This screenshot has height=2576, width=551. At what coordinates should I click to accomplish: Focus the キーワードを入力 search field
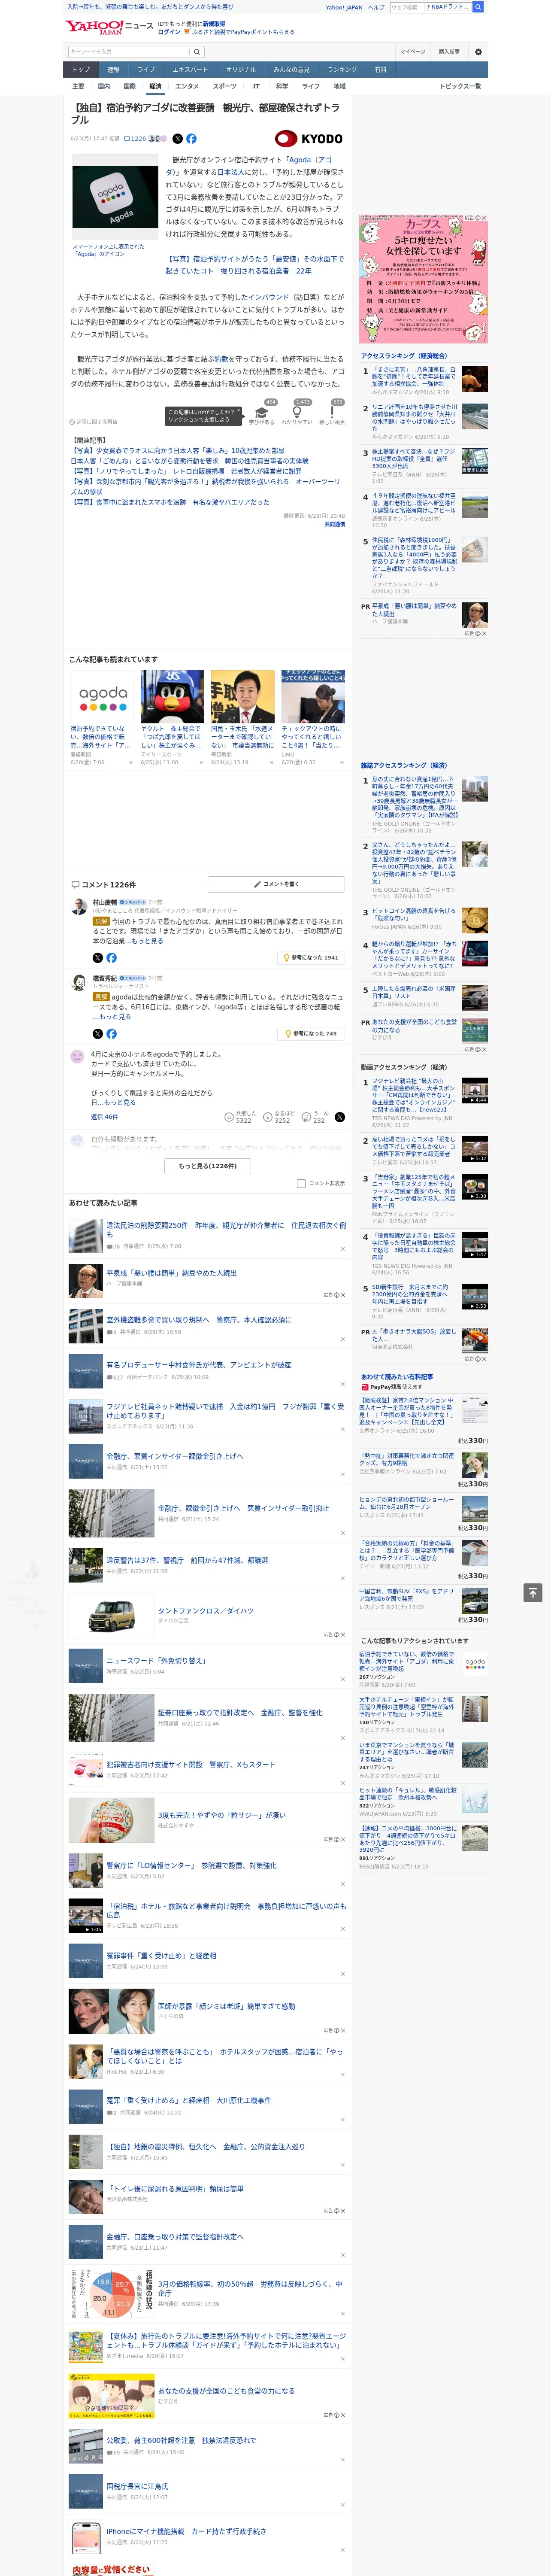[x=128, y=52]
